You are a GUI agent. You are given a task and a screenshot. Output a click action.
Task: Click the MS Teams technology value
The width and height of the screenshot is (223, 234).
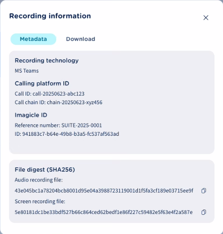[27, 71]
